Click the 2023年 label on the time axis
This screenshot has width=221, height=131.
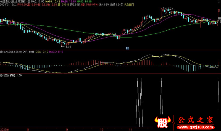click(x=4, y=129)
